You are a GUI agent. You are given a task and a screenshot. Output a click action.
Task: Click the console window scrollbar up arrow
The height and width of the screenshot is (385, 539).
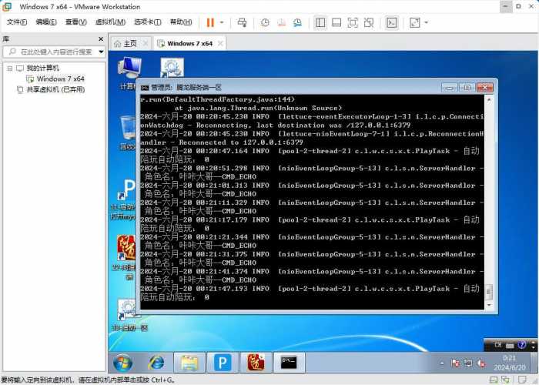[x=489, y=100]
